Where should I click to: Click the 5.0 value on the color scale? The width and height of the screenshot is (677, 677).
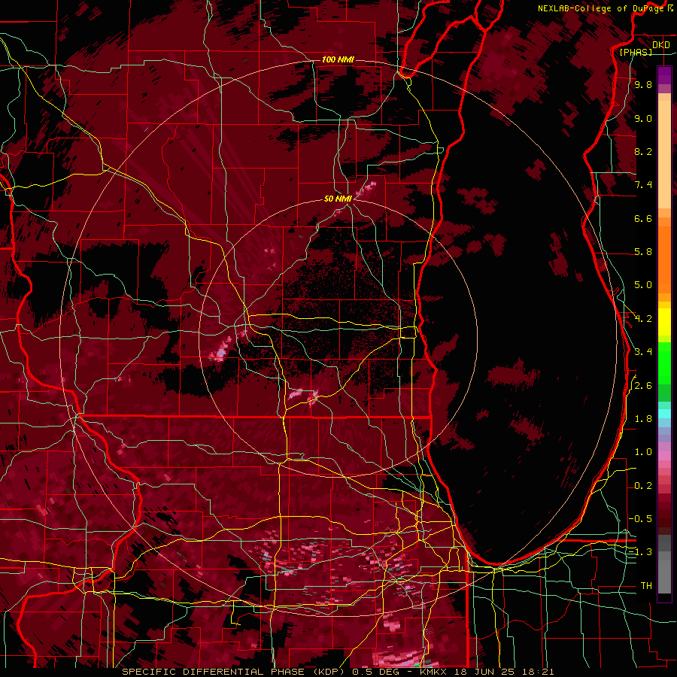tap(643, 285)
